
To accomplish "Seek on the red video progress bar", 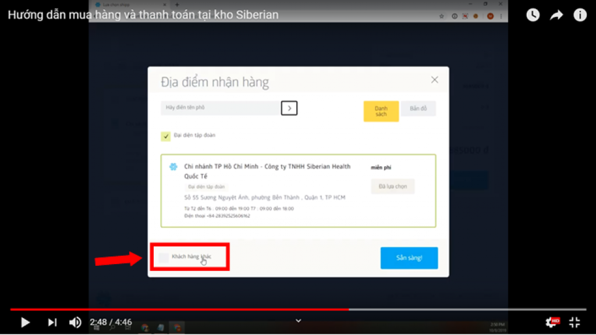I will pyautogui.click(x=233, y=309).
